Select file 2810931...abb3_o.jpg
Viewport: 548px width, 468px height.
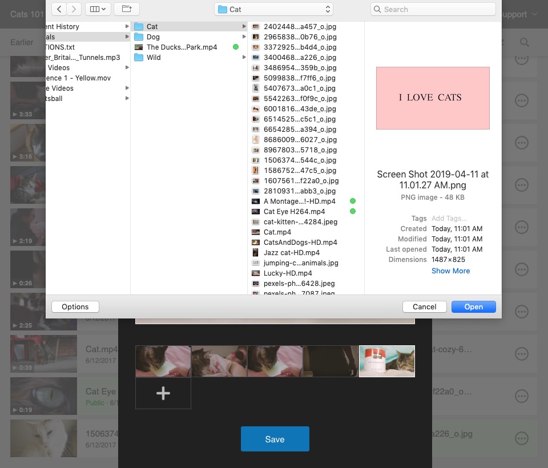306,191
